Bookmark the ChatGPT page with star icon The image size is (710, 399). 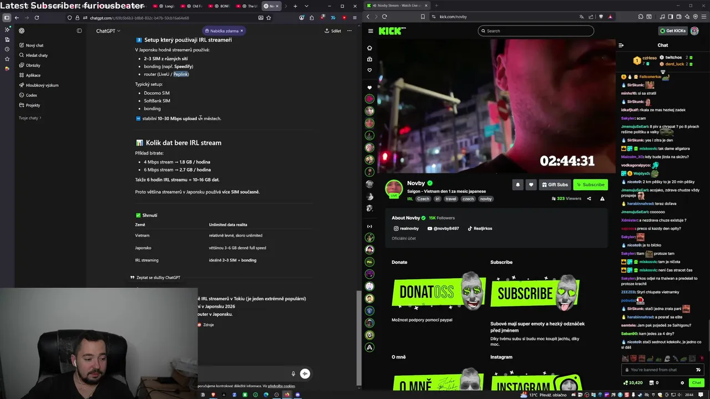tap(268, 18)
